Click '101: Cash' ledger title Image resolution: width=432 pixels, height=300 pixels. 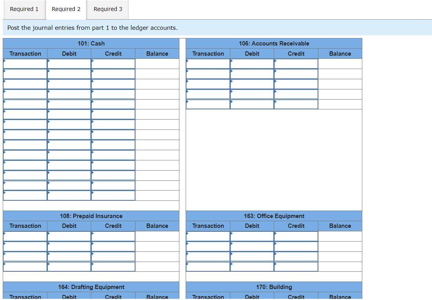[91, 44]
